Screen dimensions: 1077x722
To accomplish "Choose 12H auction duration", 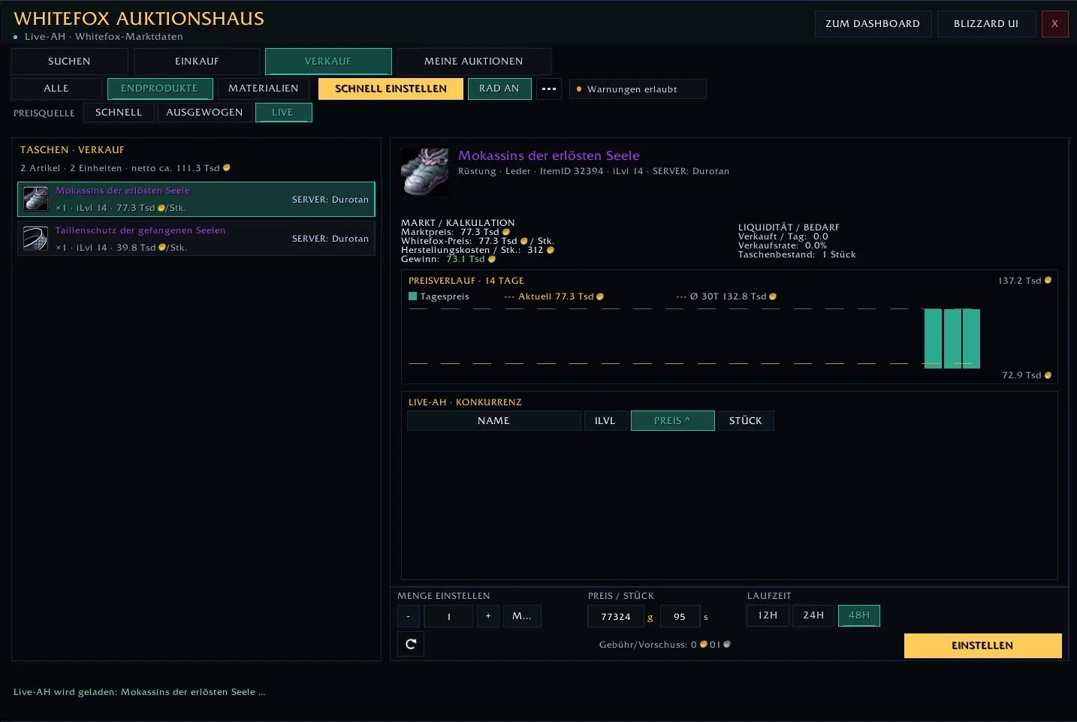I will click(768, 615).
